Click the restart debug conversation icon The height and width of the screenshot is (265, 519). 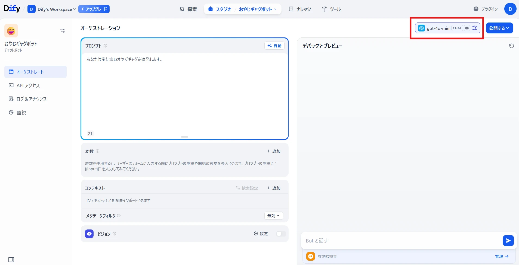[511, 46]
